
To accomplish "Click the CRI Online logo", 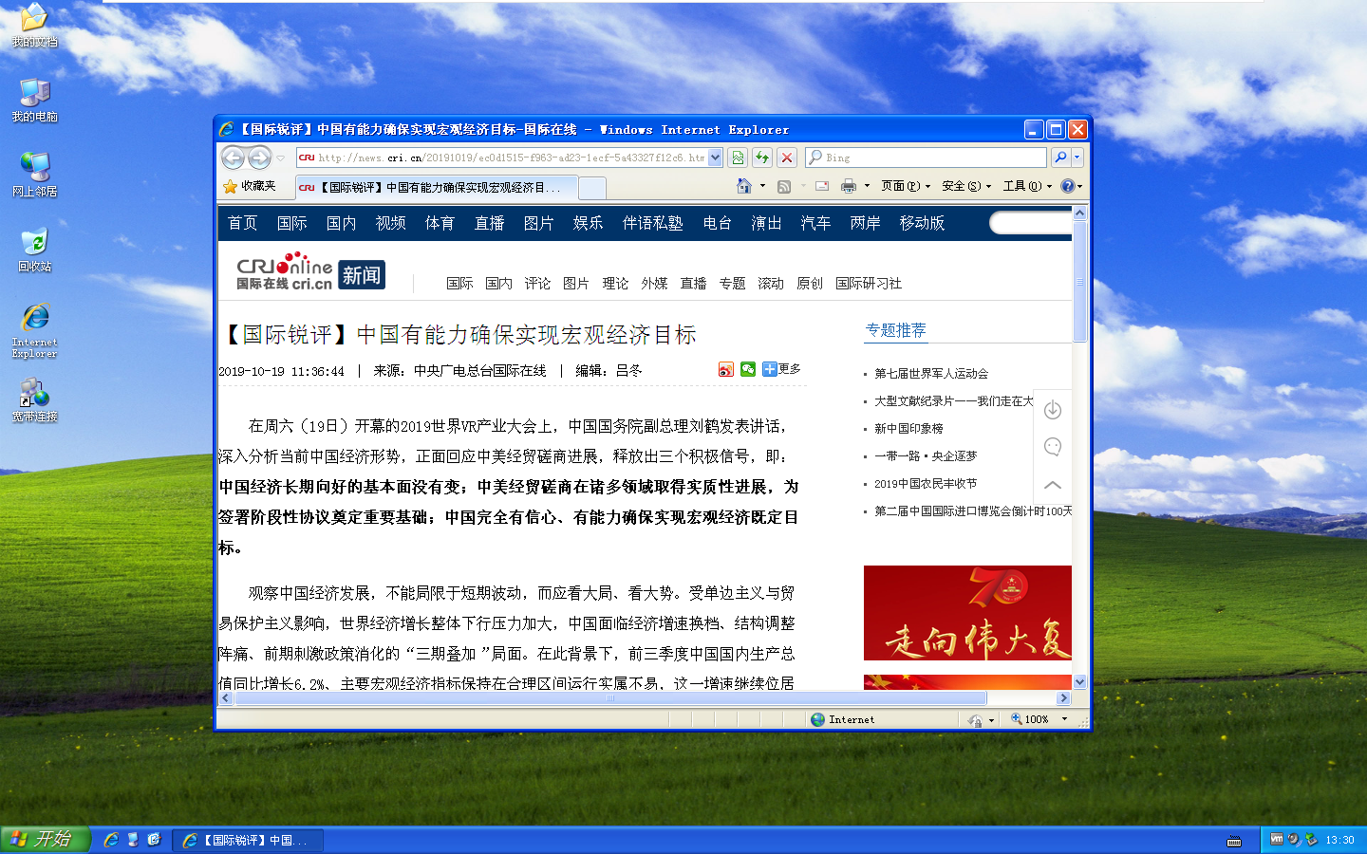I will (x=285, y=271).
